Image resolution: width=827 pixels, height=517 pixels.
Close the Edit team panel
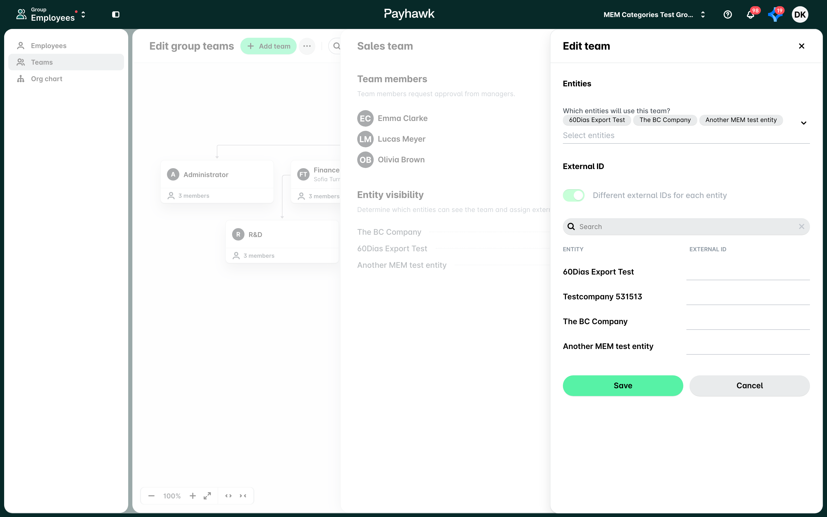(801, 46)
